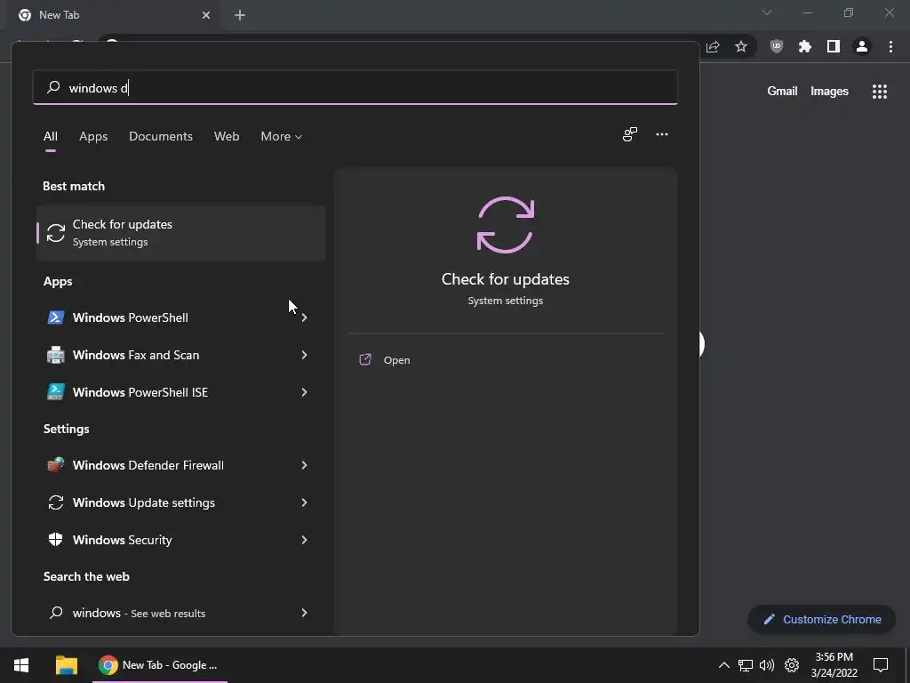910x683 pixels.
Task: Open the Check for updates best match
Action: pyautogui.click(x=180, y=233)
